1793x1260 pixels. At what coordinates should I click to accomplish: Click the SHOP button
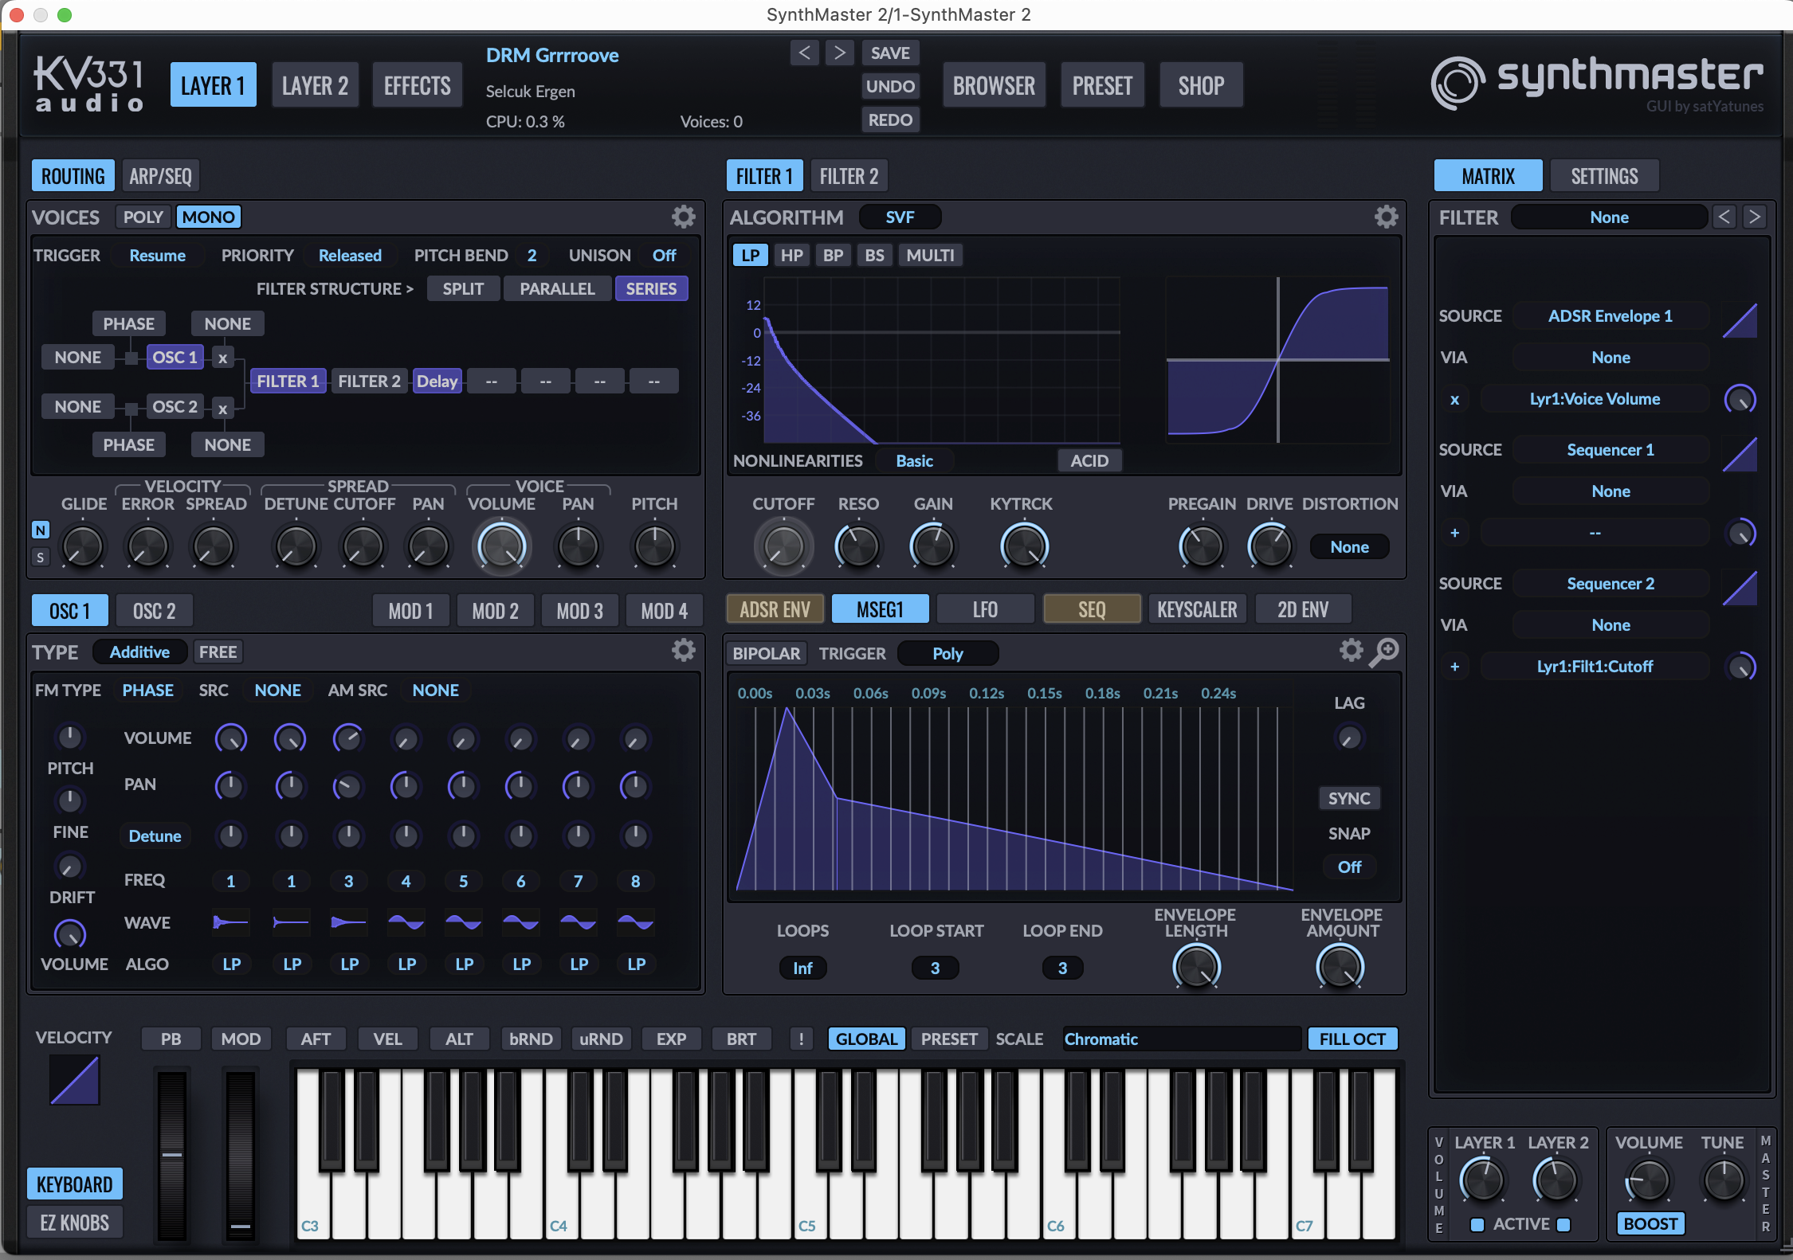[1201, 84]
